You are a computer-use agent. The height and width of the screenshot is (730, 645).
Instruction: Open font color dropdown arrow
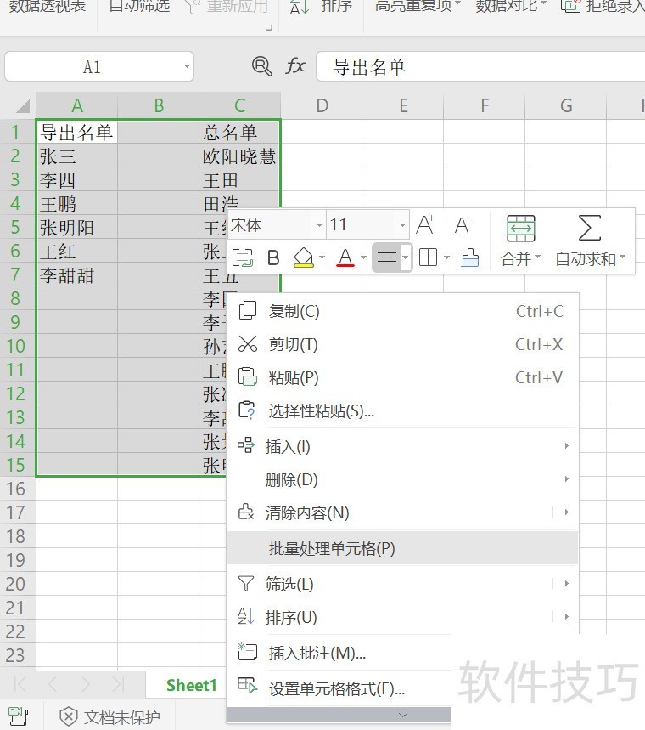point(363,257)
